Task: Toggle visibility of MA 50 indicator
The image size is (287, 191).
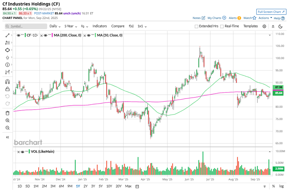Action: [x=89, y=35]
